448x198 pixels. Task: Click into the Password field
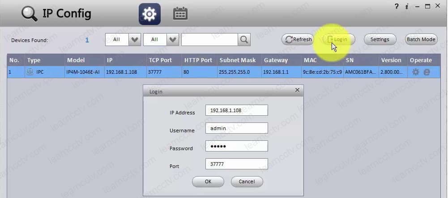[x=236, y=146]
